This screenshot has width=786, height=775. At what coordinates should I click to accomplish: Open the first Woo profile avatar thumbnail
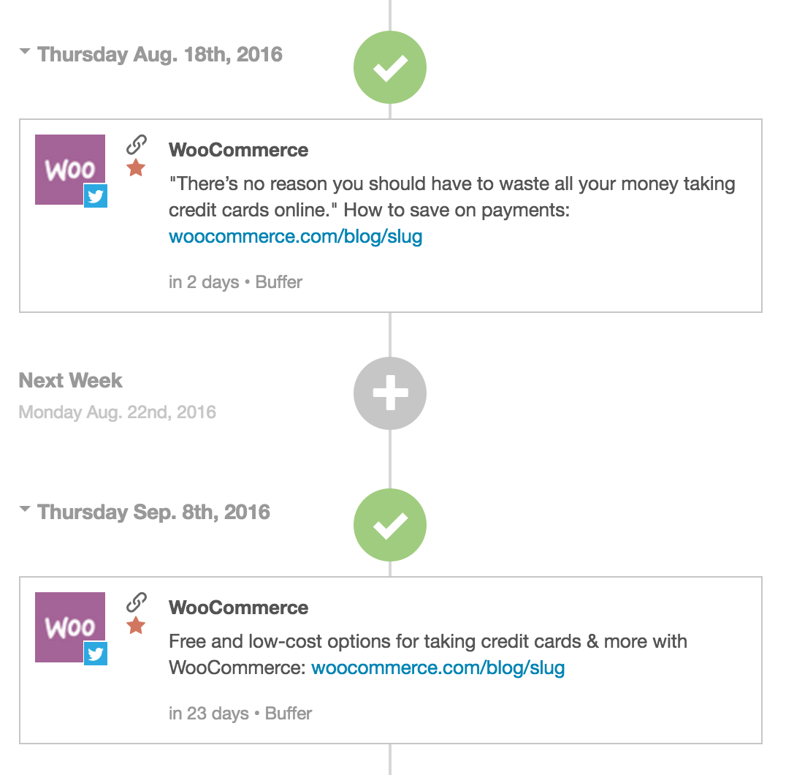(69, 169)
